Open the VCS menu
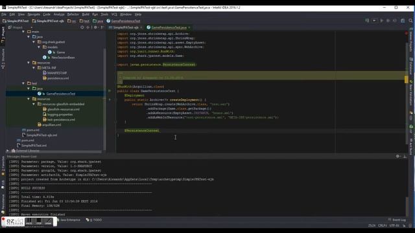 coord(114,14)
